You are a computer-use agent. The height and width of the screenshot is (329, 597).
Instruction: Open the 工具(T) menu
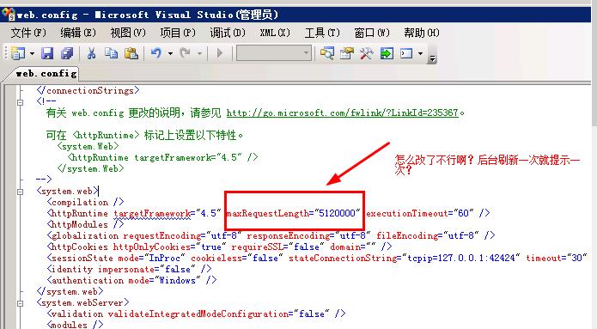pos(322,33)
